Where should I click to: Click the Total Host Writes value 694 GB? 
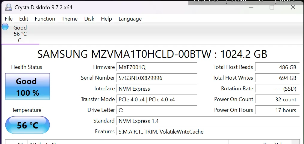pyautogui.click(x=277, y=78)
